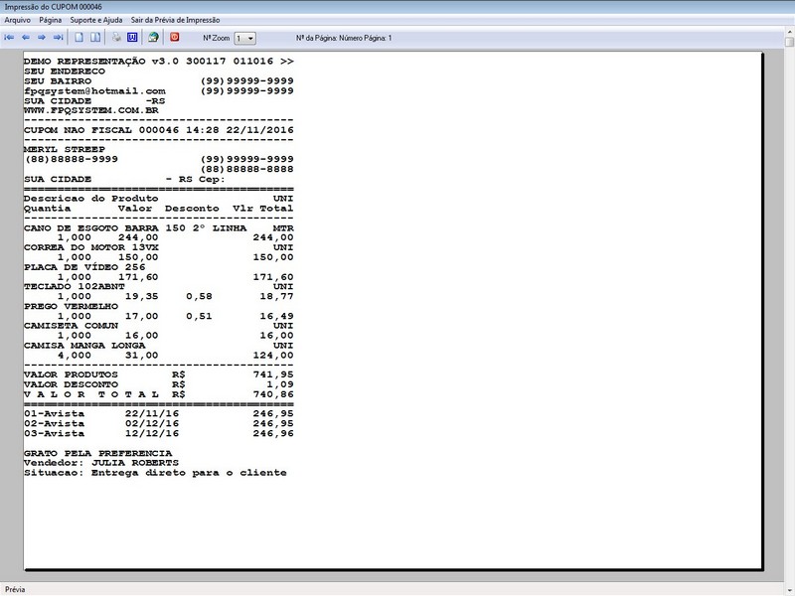This screenshot has height=596, width=795.
Task: Click the printer icon
Action: click(x=116, y=38)
